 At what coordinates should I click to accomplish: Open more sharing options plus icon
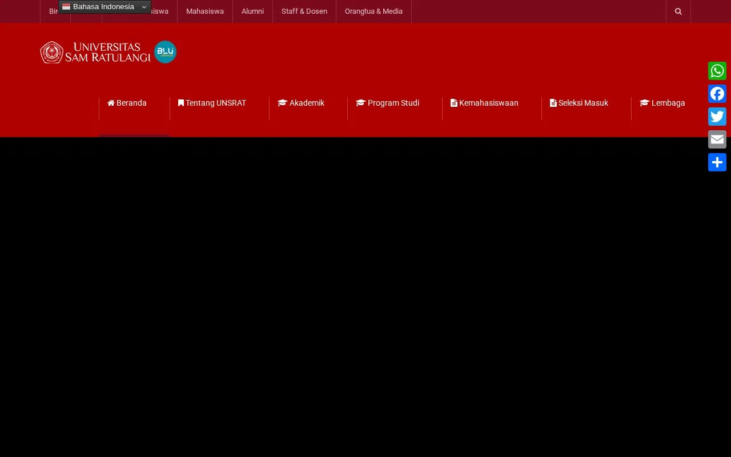pyautogui.click(x=717, y=162)
